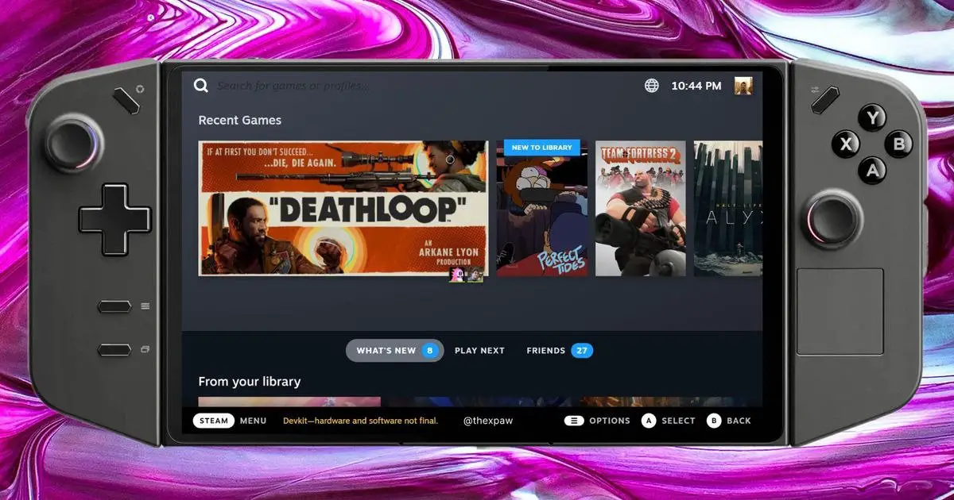Launch the DEATHLOOP game tile
The height and width of the screenshot is (500, 954).
point(343,209)
